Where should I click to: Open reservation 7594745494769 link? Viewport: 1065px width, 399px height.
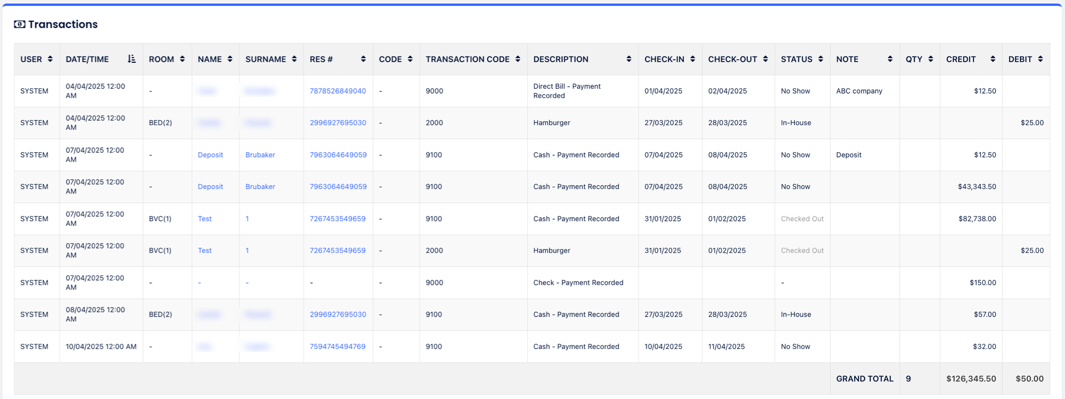[338, 346]
